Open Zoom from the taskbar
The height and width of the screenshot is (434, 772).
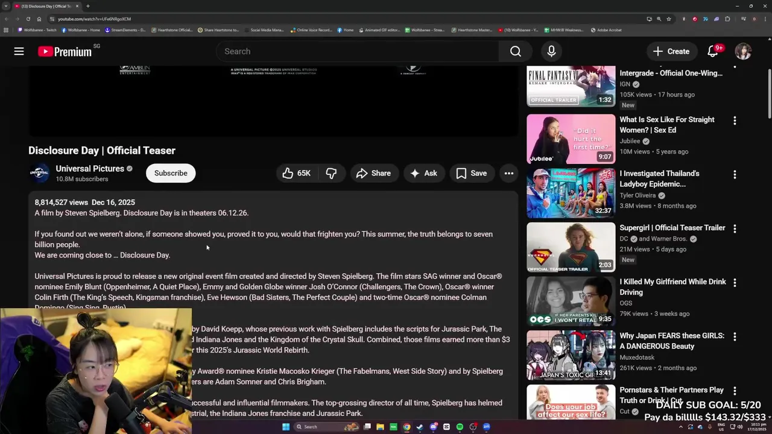[x=486, y=427]
